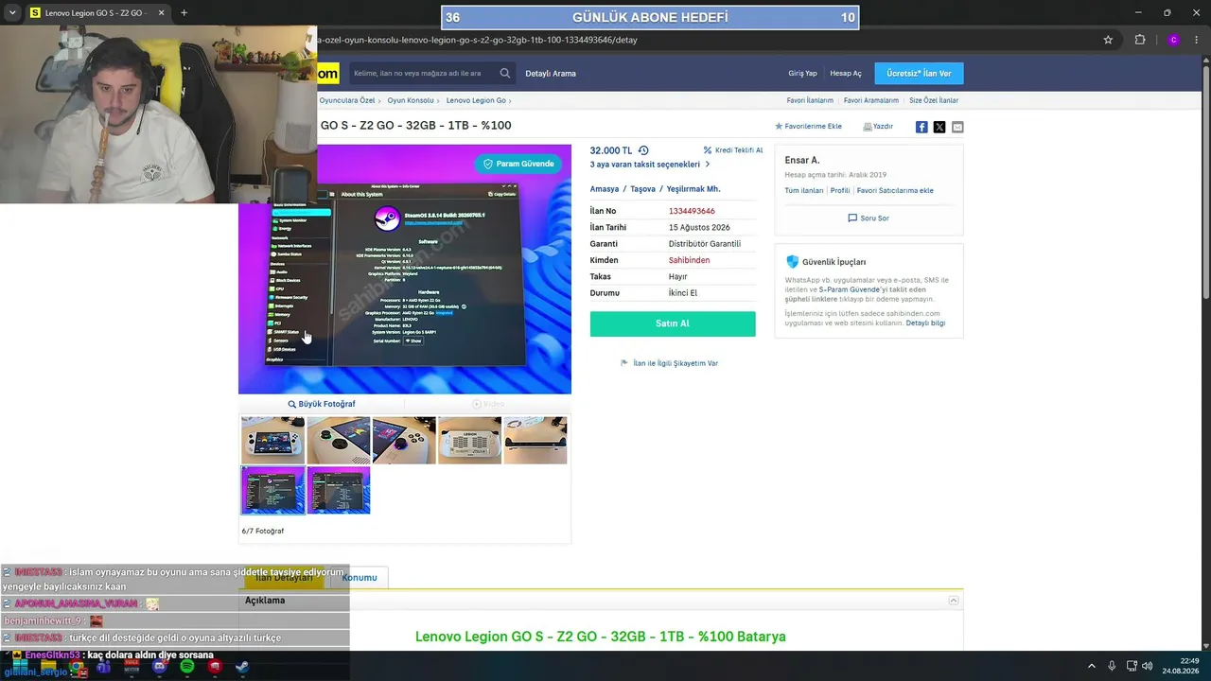
Task: Open Spotify from the taskbar
Action: pos(187,667)
